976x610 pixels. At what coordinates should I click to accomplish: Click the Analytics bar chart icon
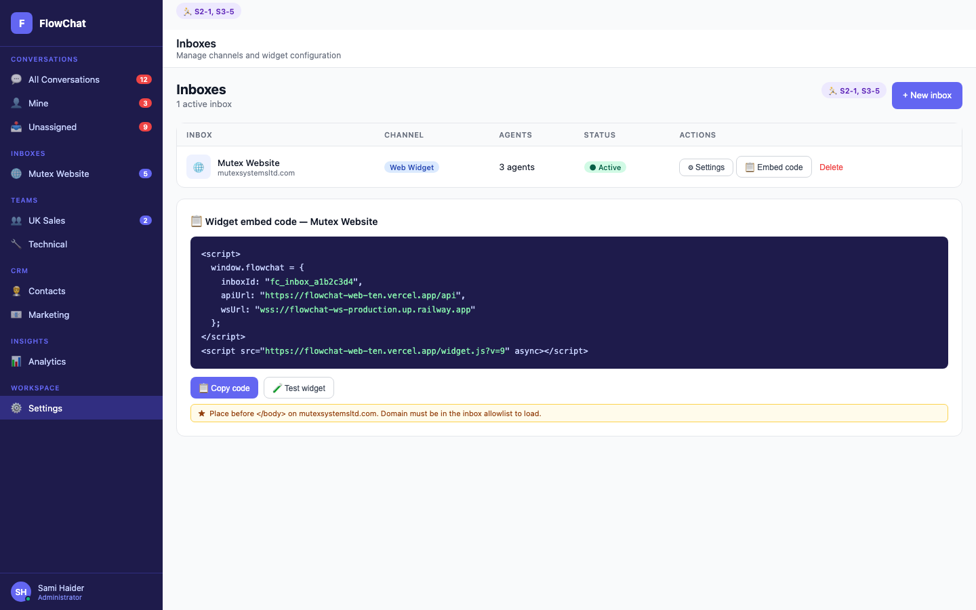16,361
